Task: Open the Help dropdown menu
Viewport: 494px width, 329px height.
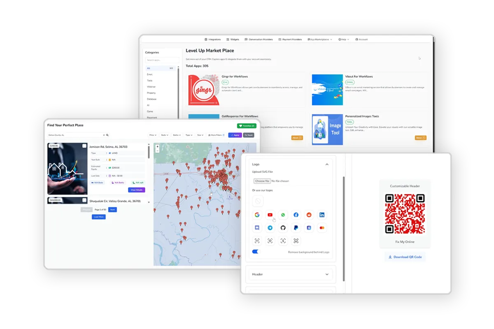Action: point(344,39)
